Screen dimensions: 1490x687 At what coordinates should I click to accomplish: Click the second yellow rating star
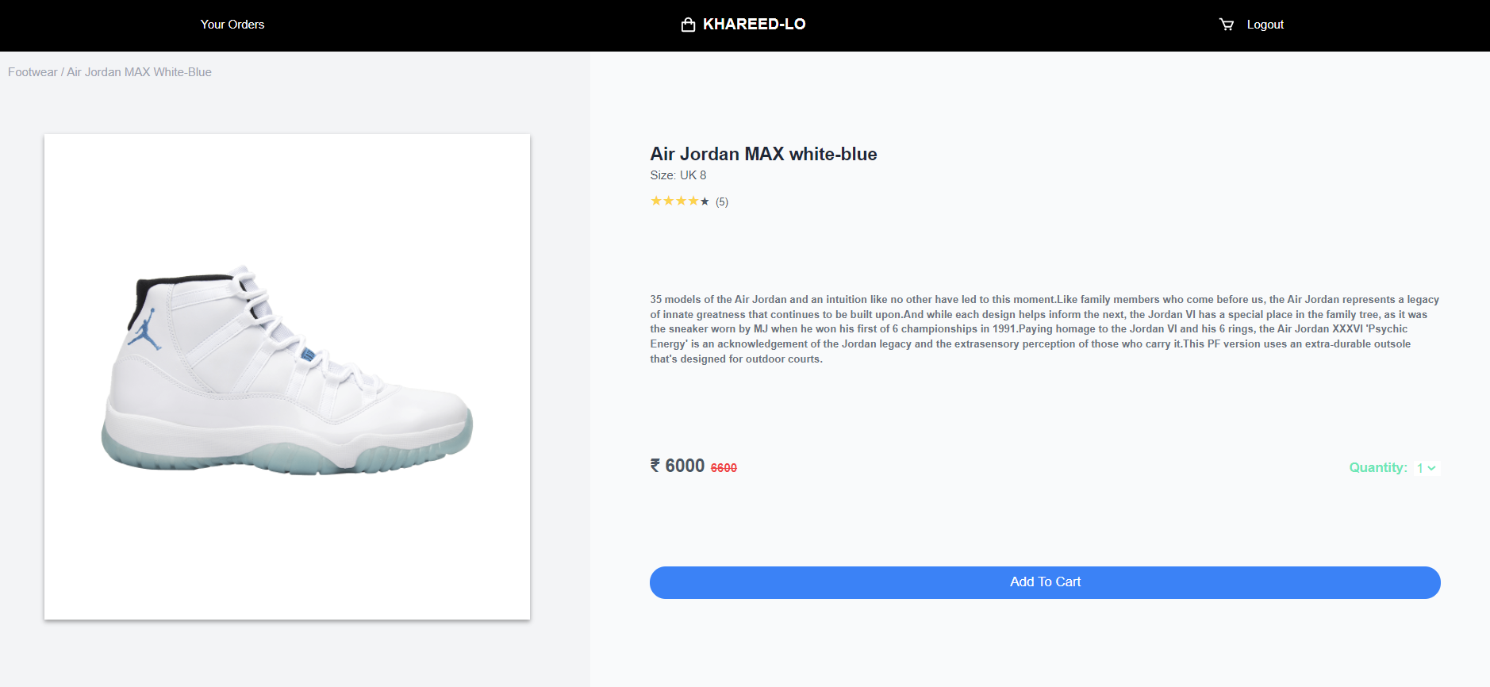click(x=669, y=201)
